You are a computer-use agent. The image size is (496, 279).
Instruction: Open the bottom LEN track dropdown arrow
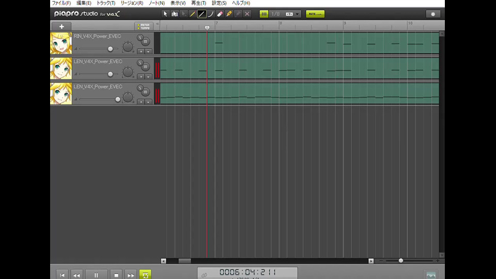click(148, 102)
